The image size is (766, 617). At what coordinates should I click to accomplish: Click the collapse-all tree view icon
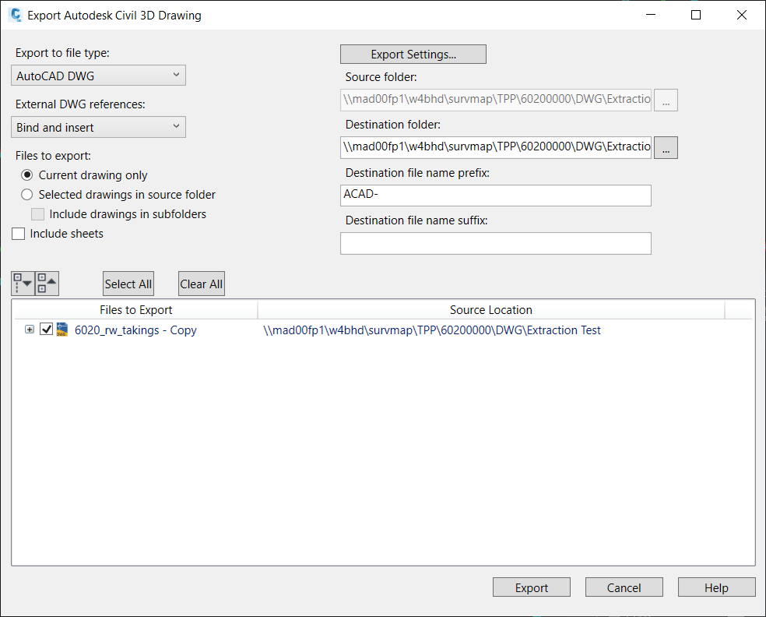(x=47, y=284)
